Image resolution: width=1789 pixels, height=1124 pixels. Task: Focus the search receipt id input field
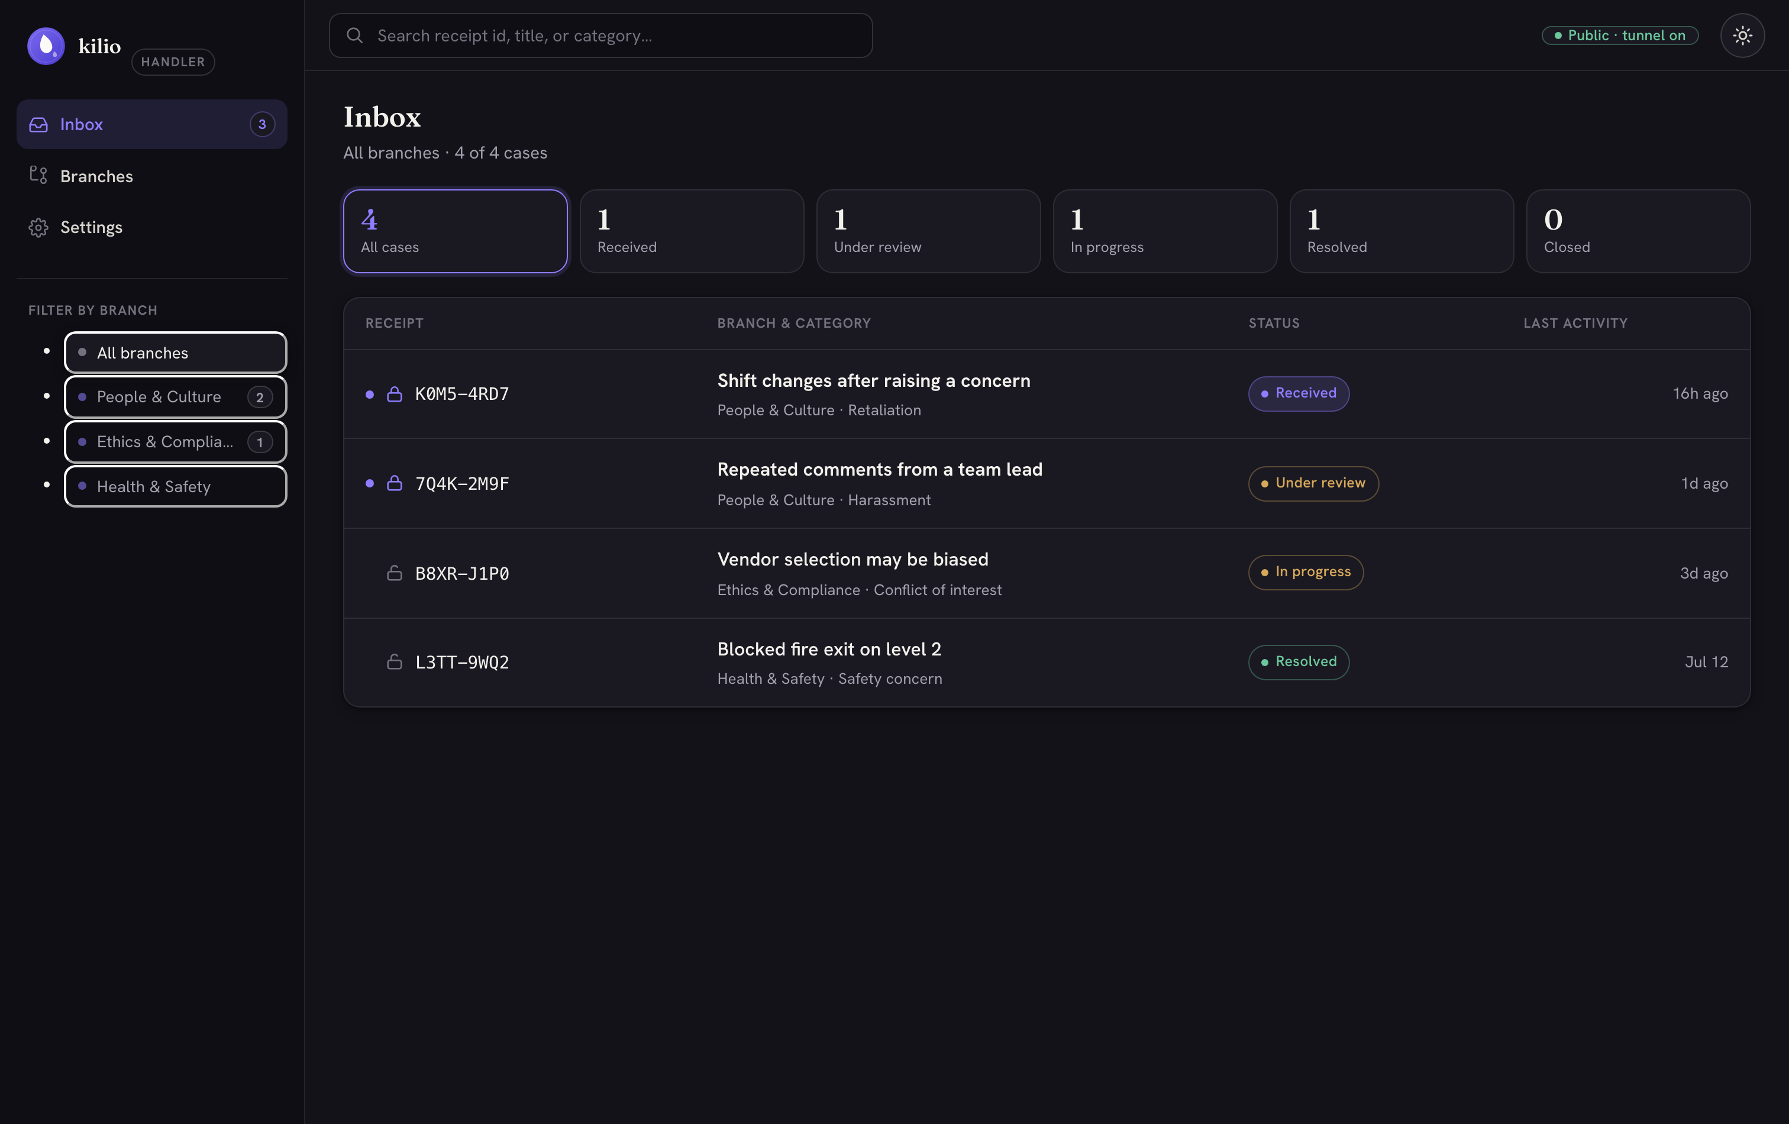click(x=600, y=35)
